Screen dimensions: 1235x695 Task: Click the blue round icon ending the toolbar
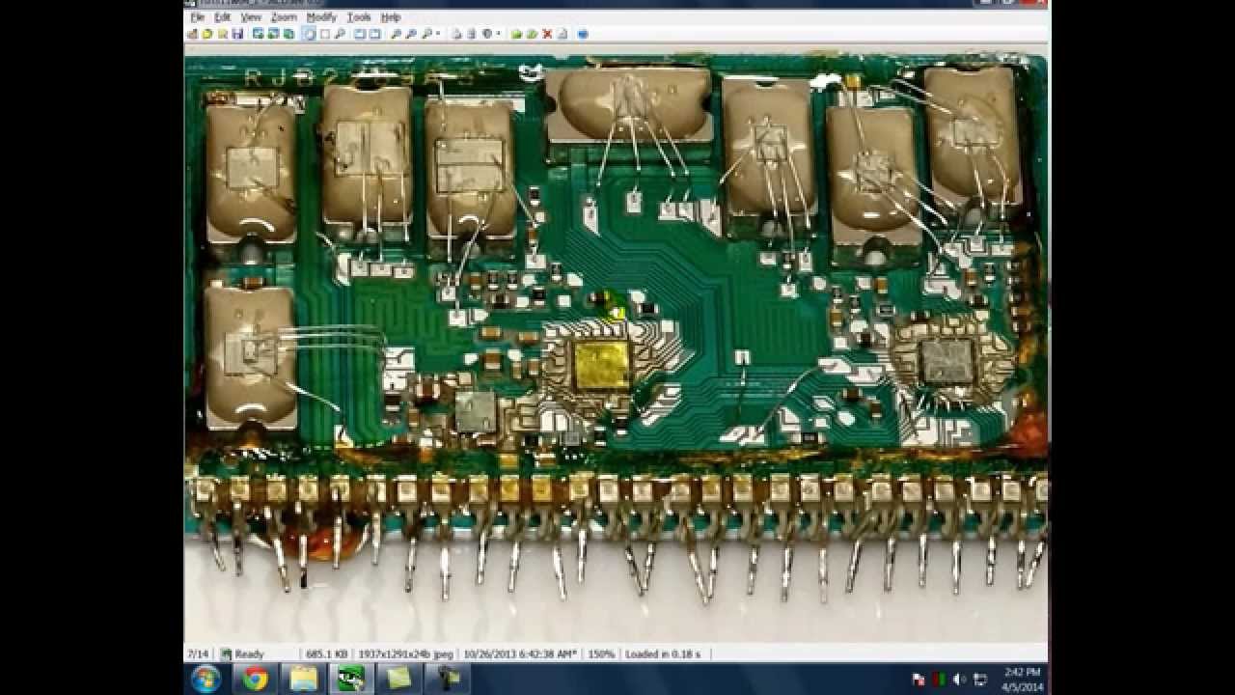583,34
